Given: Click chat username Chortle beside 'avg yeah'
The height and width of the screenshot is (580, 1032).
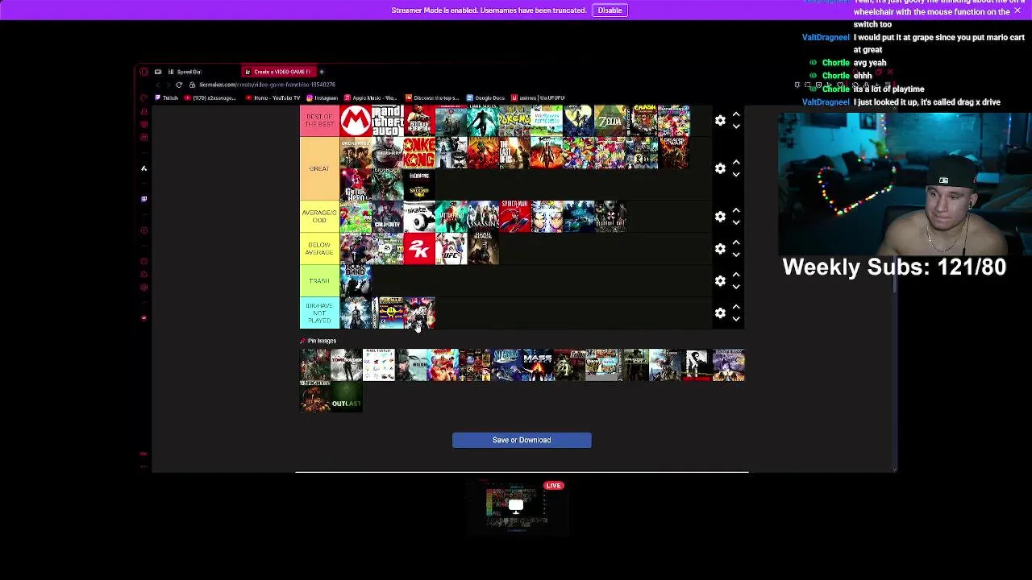Looking at the screenshot, I should 835,63.
